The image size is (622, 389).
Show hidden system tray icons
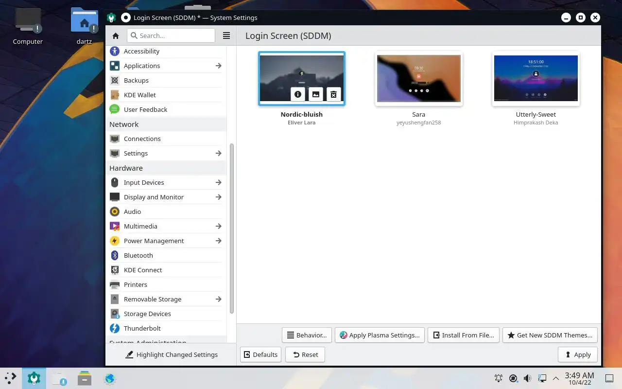[556, 378]
